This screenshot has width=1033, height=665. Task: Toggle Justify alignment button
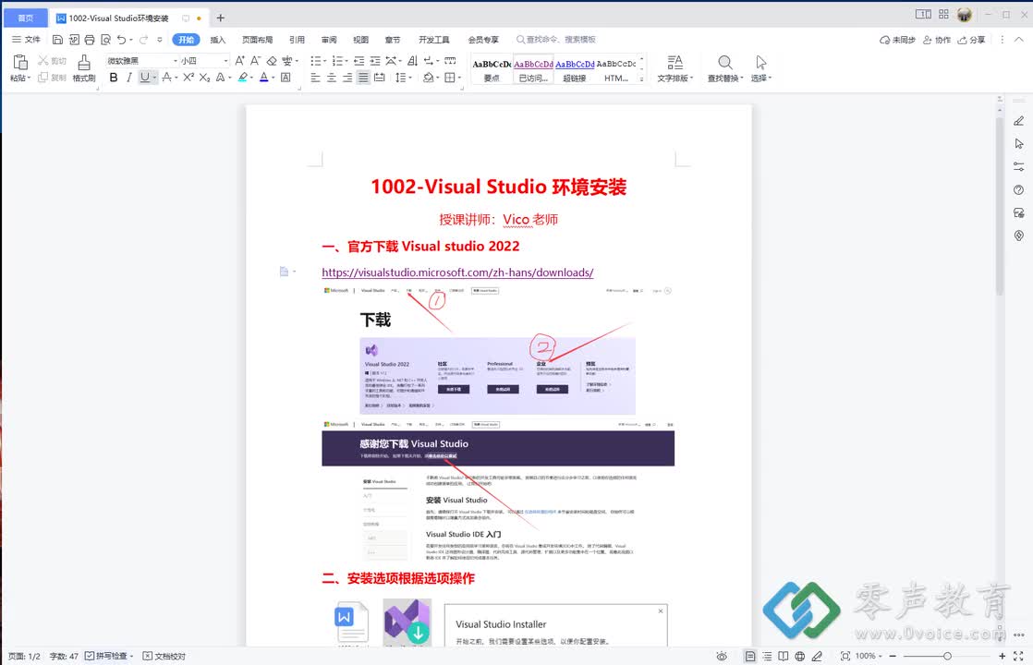click(x=363, y=78)
